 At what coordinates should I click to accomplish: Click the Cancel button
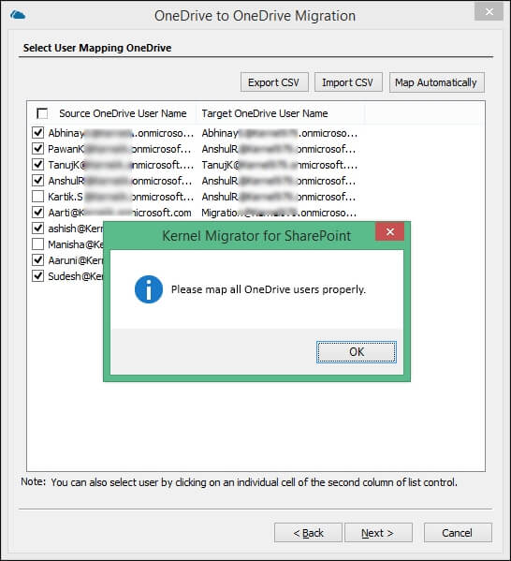point(458,533)
